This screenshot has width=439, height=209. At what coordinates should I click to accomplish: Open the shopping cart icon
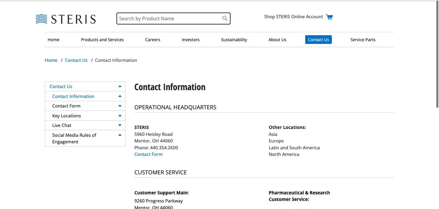coord(329,17)
